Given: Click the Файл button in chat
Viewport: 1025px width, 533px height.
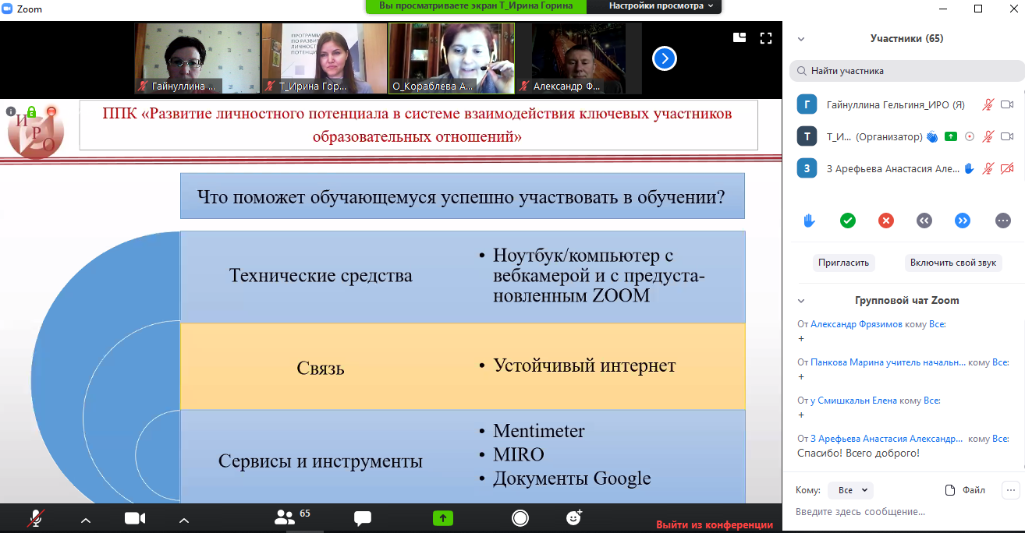Looking at the screenshot, I should 965,490.
